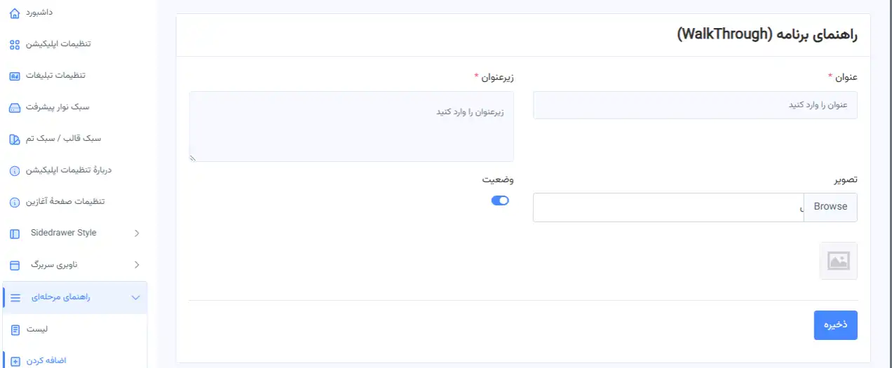Click the Sidedrawer Style layout icon
892x368 pixels.
click(x=15, y=233)
